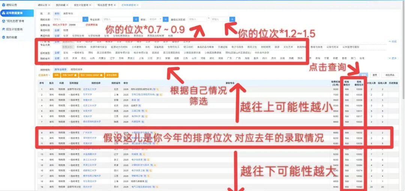This screenshot has height=191, width=405.
Task: Filter 院校省市 by 香港
Action: (344, 58)
